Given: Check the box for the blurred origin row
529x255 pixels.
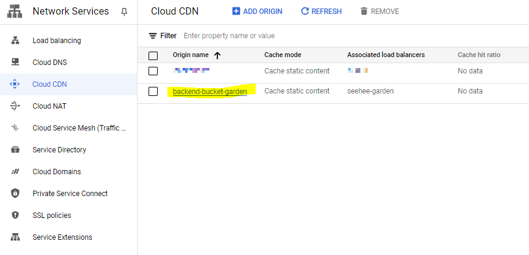Looking at the screenshot, I should coord(153,71).
